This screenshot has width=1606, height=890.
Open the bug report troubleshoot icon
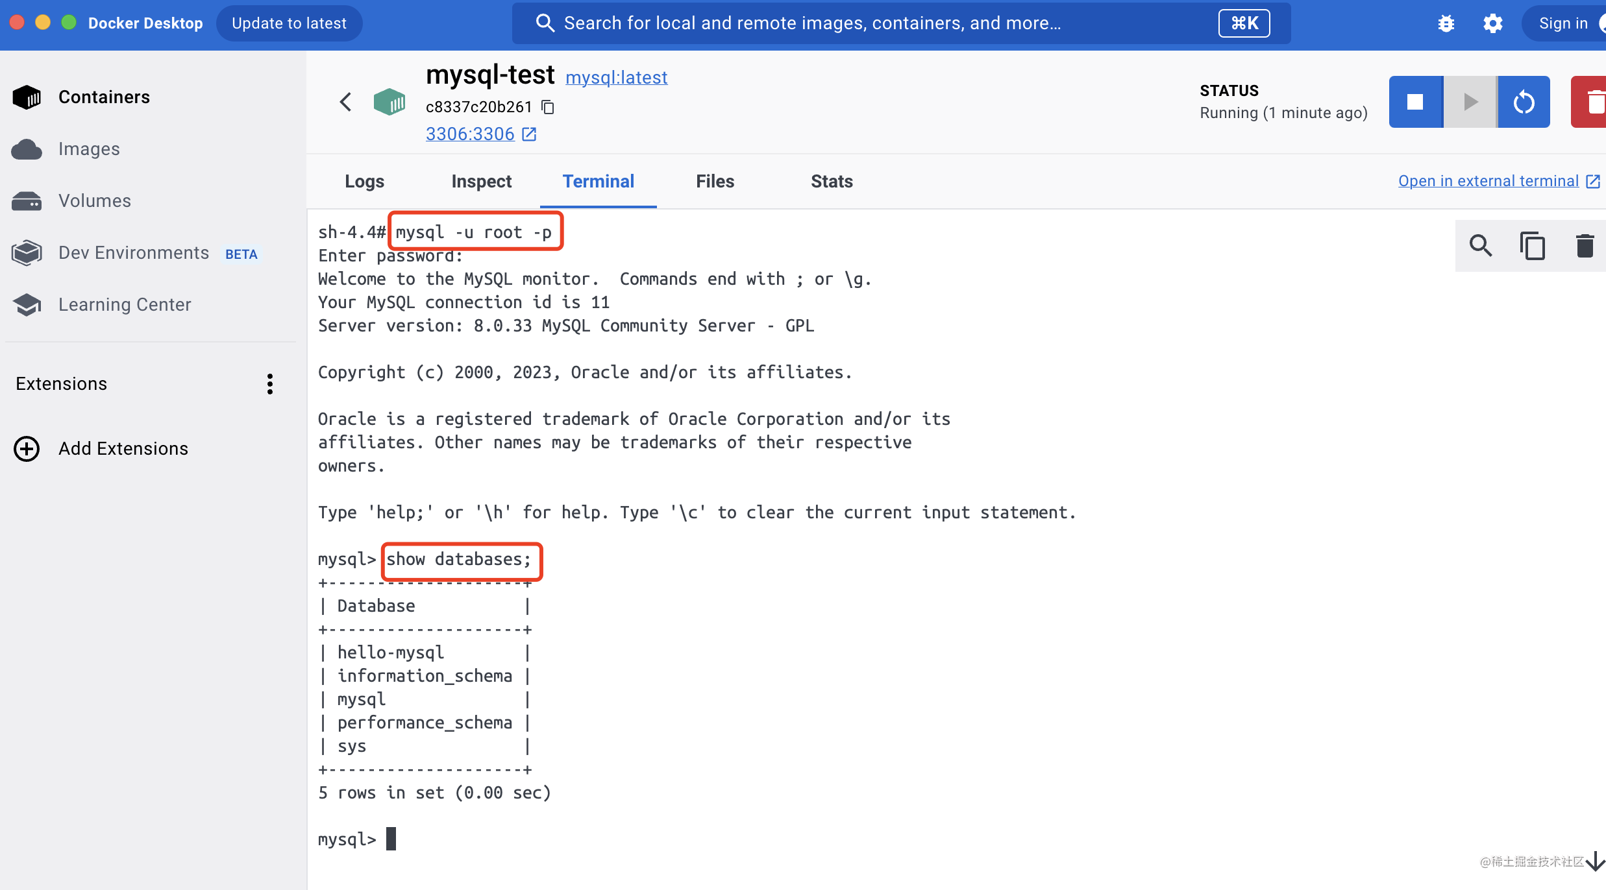click(x=1446, y=23)
